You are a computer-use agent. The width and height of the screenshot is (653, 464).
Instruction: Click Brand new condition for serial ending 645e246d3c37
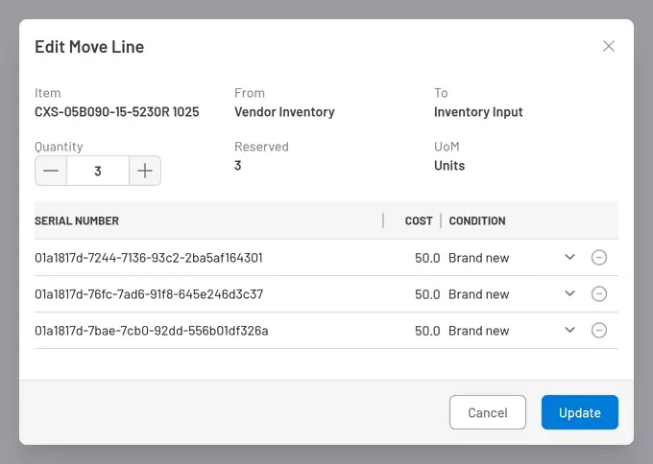click(x=479, y=294)
